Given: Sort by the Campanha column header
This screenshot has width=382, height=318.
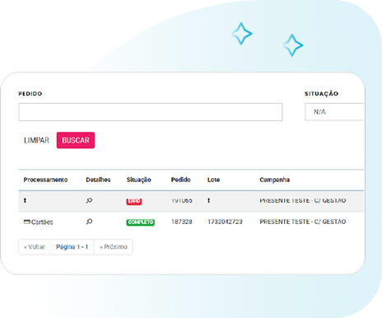Looking at the screenshot, I should [275, 180].
